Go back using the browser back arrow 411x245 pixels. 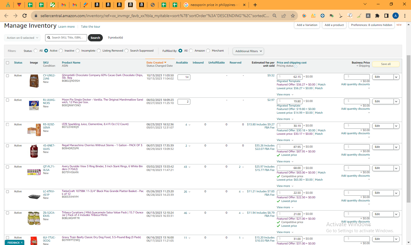coord(6,16)
